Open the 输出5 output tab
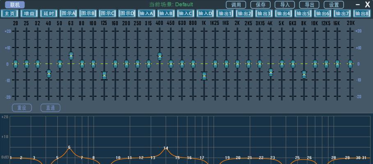The width and height of the screenshot is (373, 164). 303,14
